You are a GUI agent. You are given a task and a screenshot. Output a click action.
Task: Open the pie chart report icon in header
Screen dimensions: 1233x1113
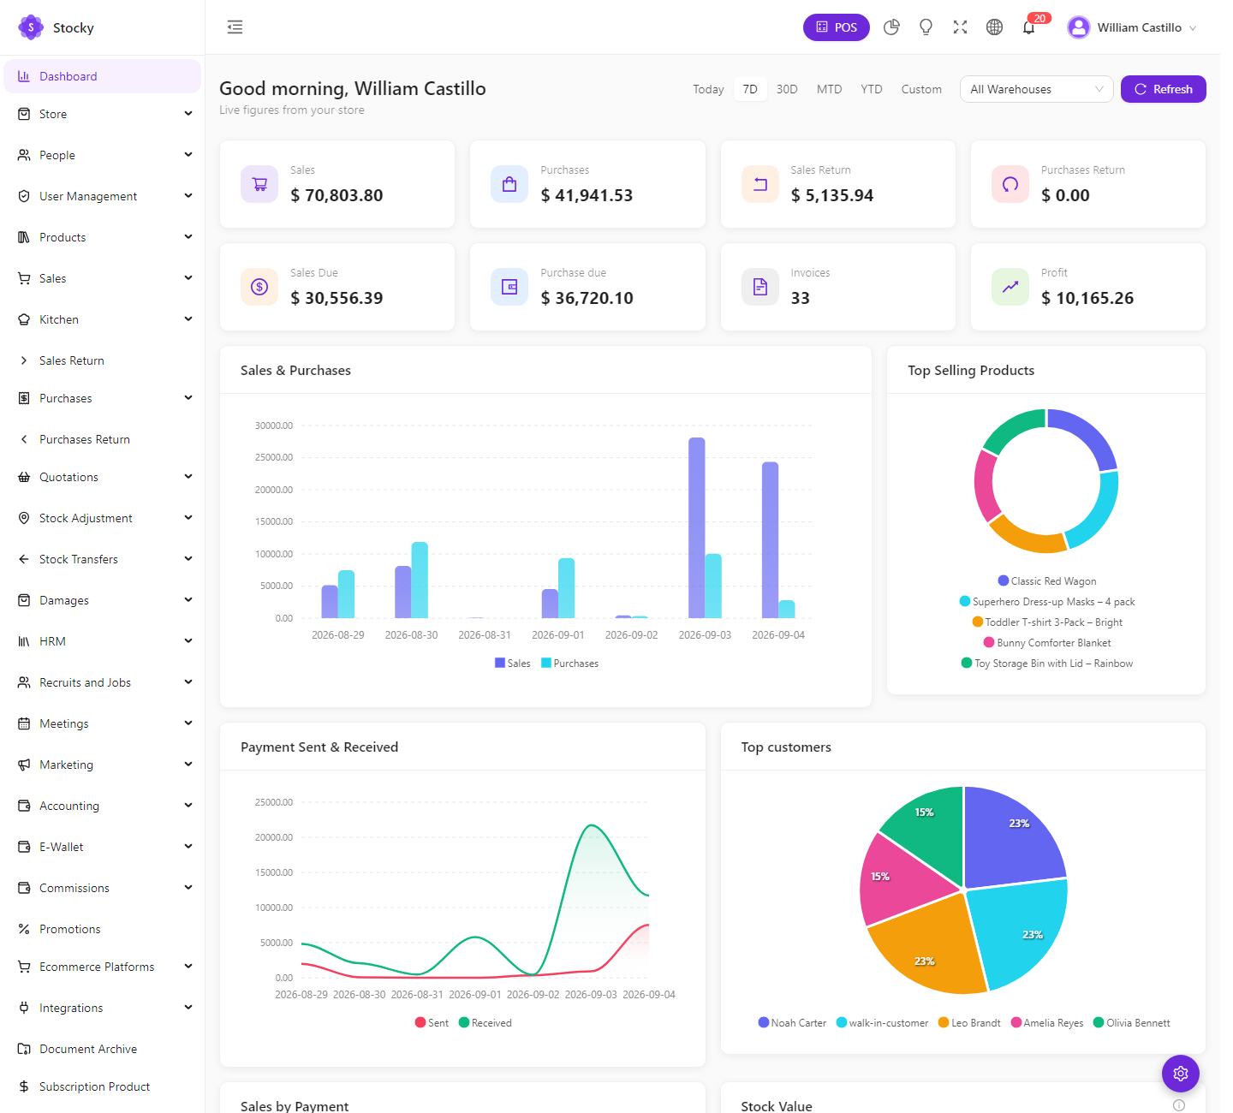891,27
